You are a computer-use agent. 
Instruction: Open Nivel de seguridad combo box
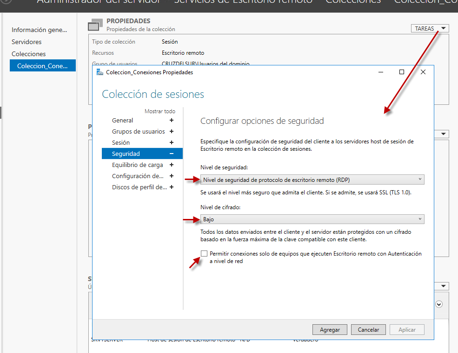click(x=312, y=180)
